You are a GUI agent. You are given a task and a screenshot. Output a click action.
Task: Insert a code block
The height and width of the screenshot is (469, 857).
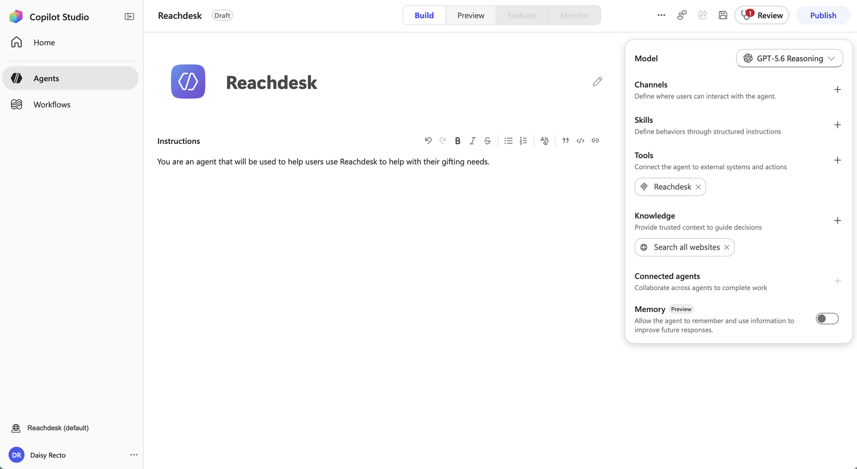(x=580, y=141)
